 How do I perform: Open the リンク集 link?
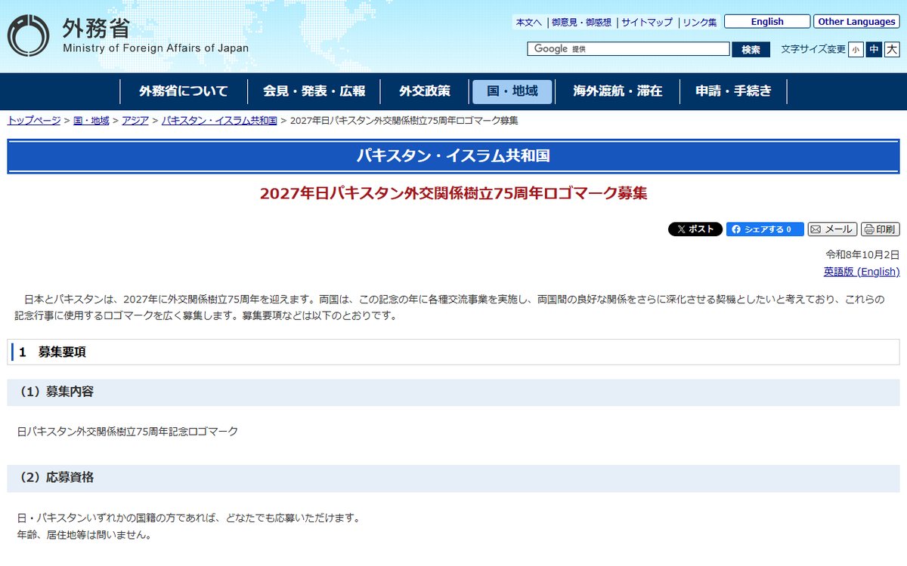tap(700, 23)
